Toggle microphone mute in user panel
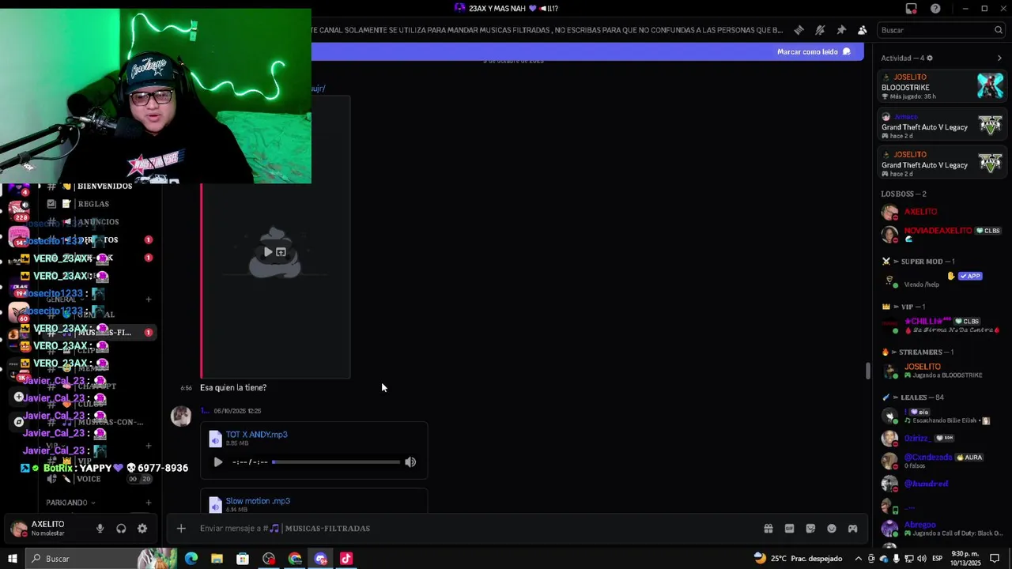The image size is (1012, 569). tap(100, 529)
